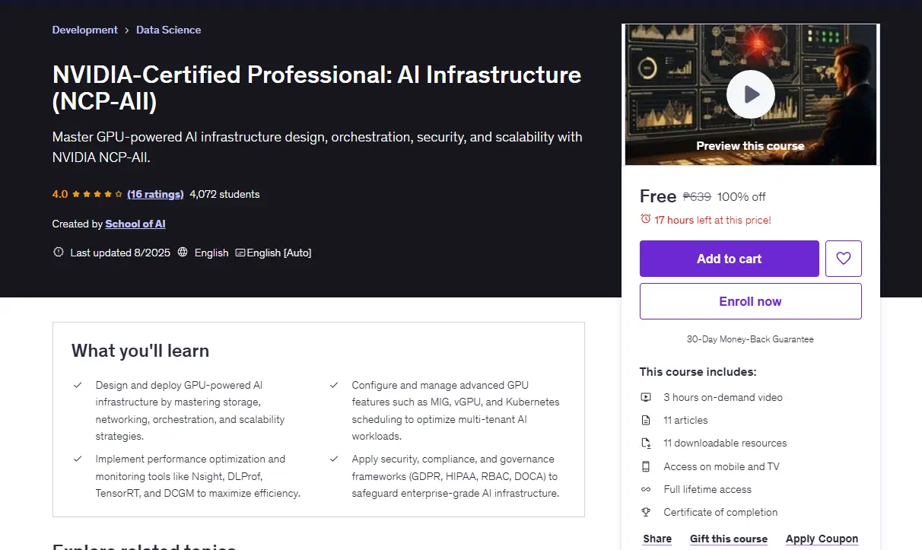Click the 'Free' price label
The width and height of the screenshot is (922, 550).
click(x=658, y=196)
